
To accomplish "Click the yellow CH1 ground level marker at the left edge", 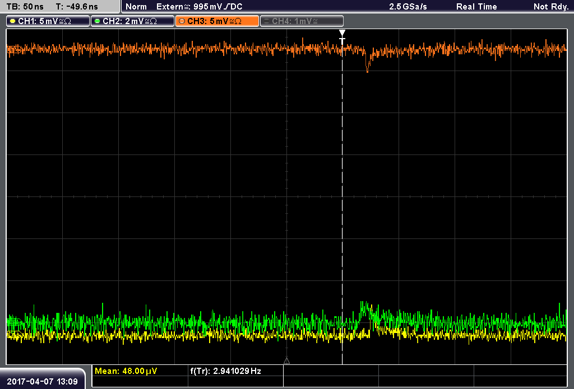I will [14, 335].
